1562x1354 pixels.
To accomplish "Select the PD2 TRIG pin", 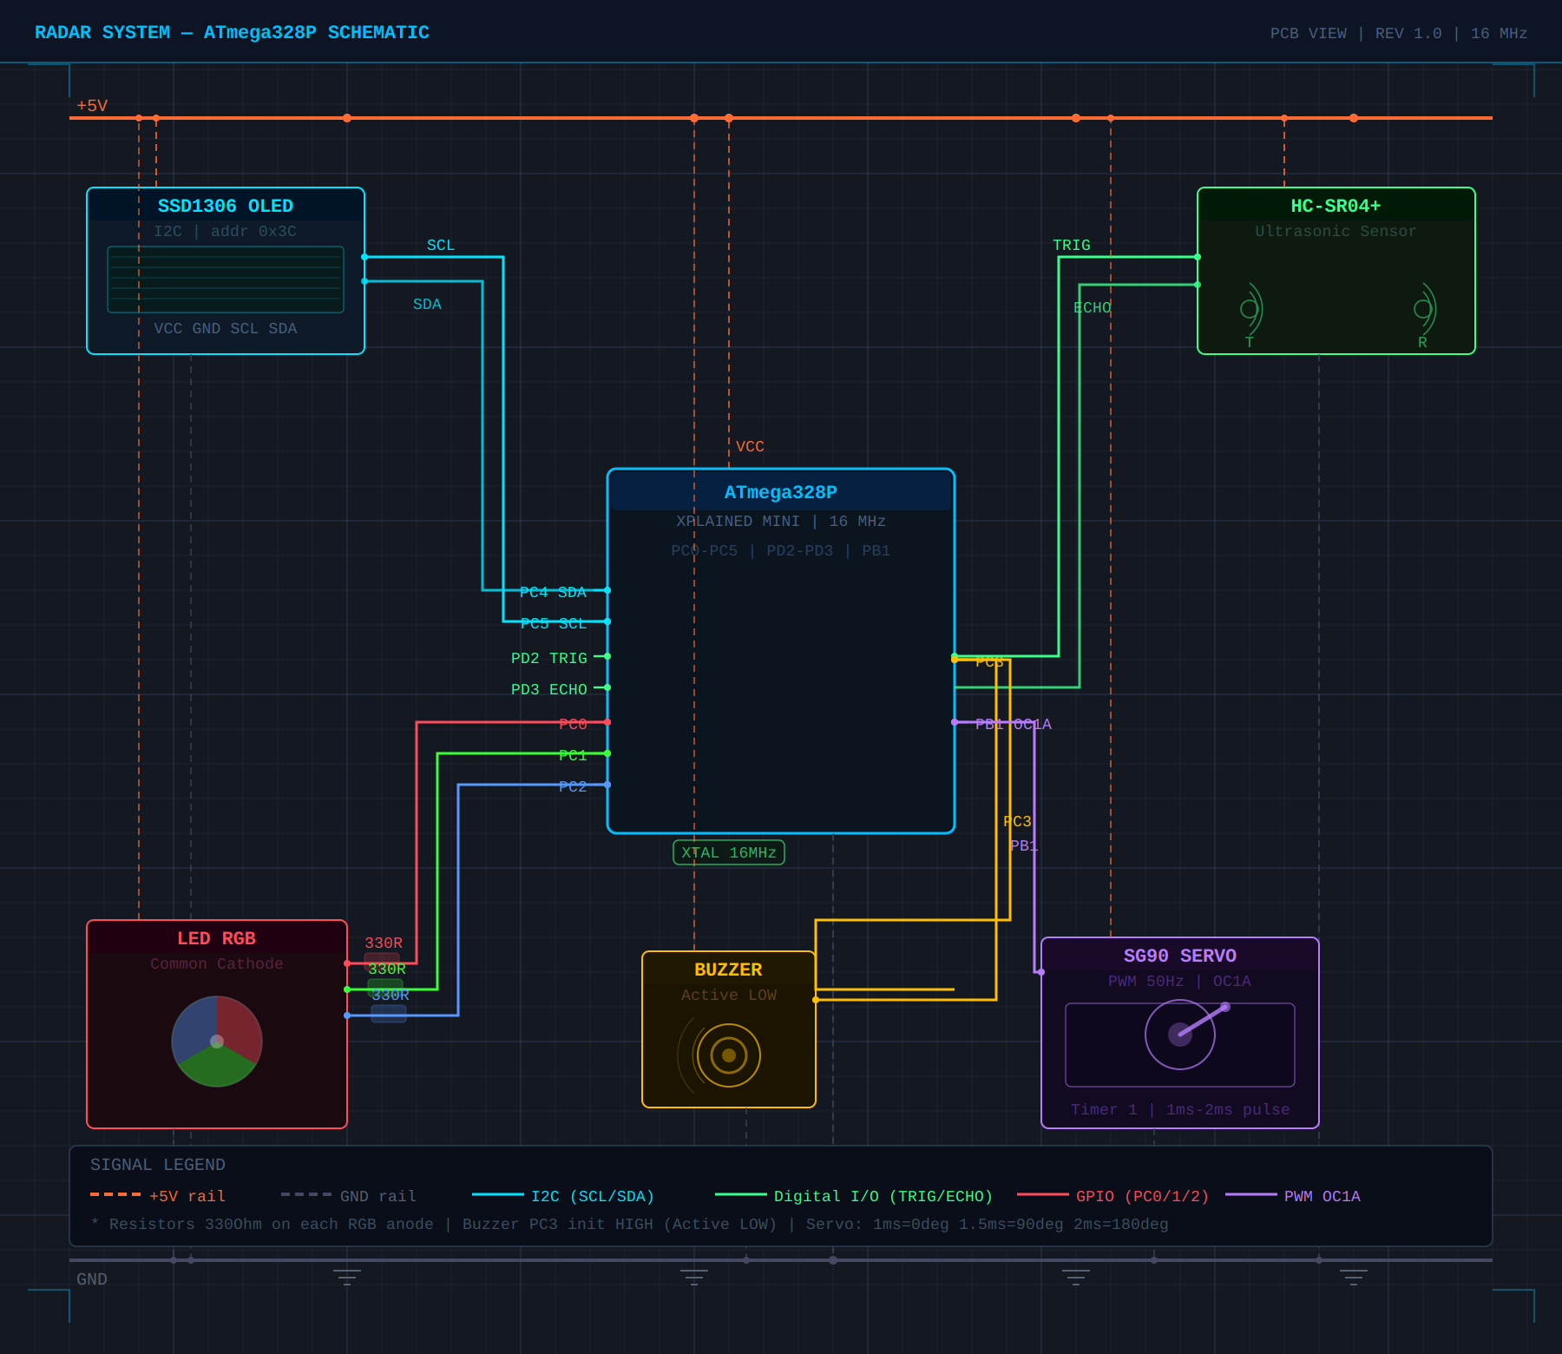I will (548, 658).
